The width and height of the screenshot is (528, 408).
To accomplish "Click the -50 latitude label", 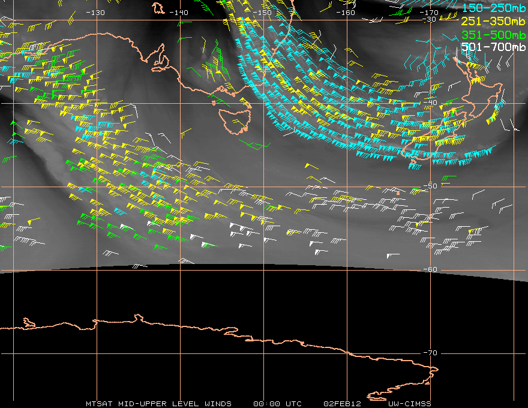I will point(429,187).
